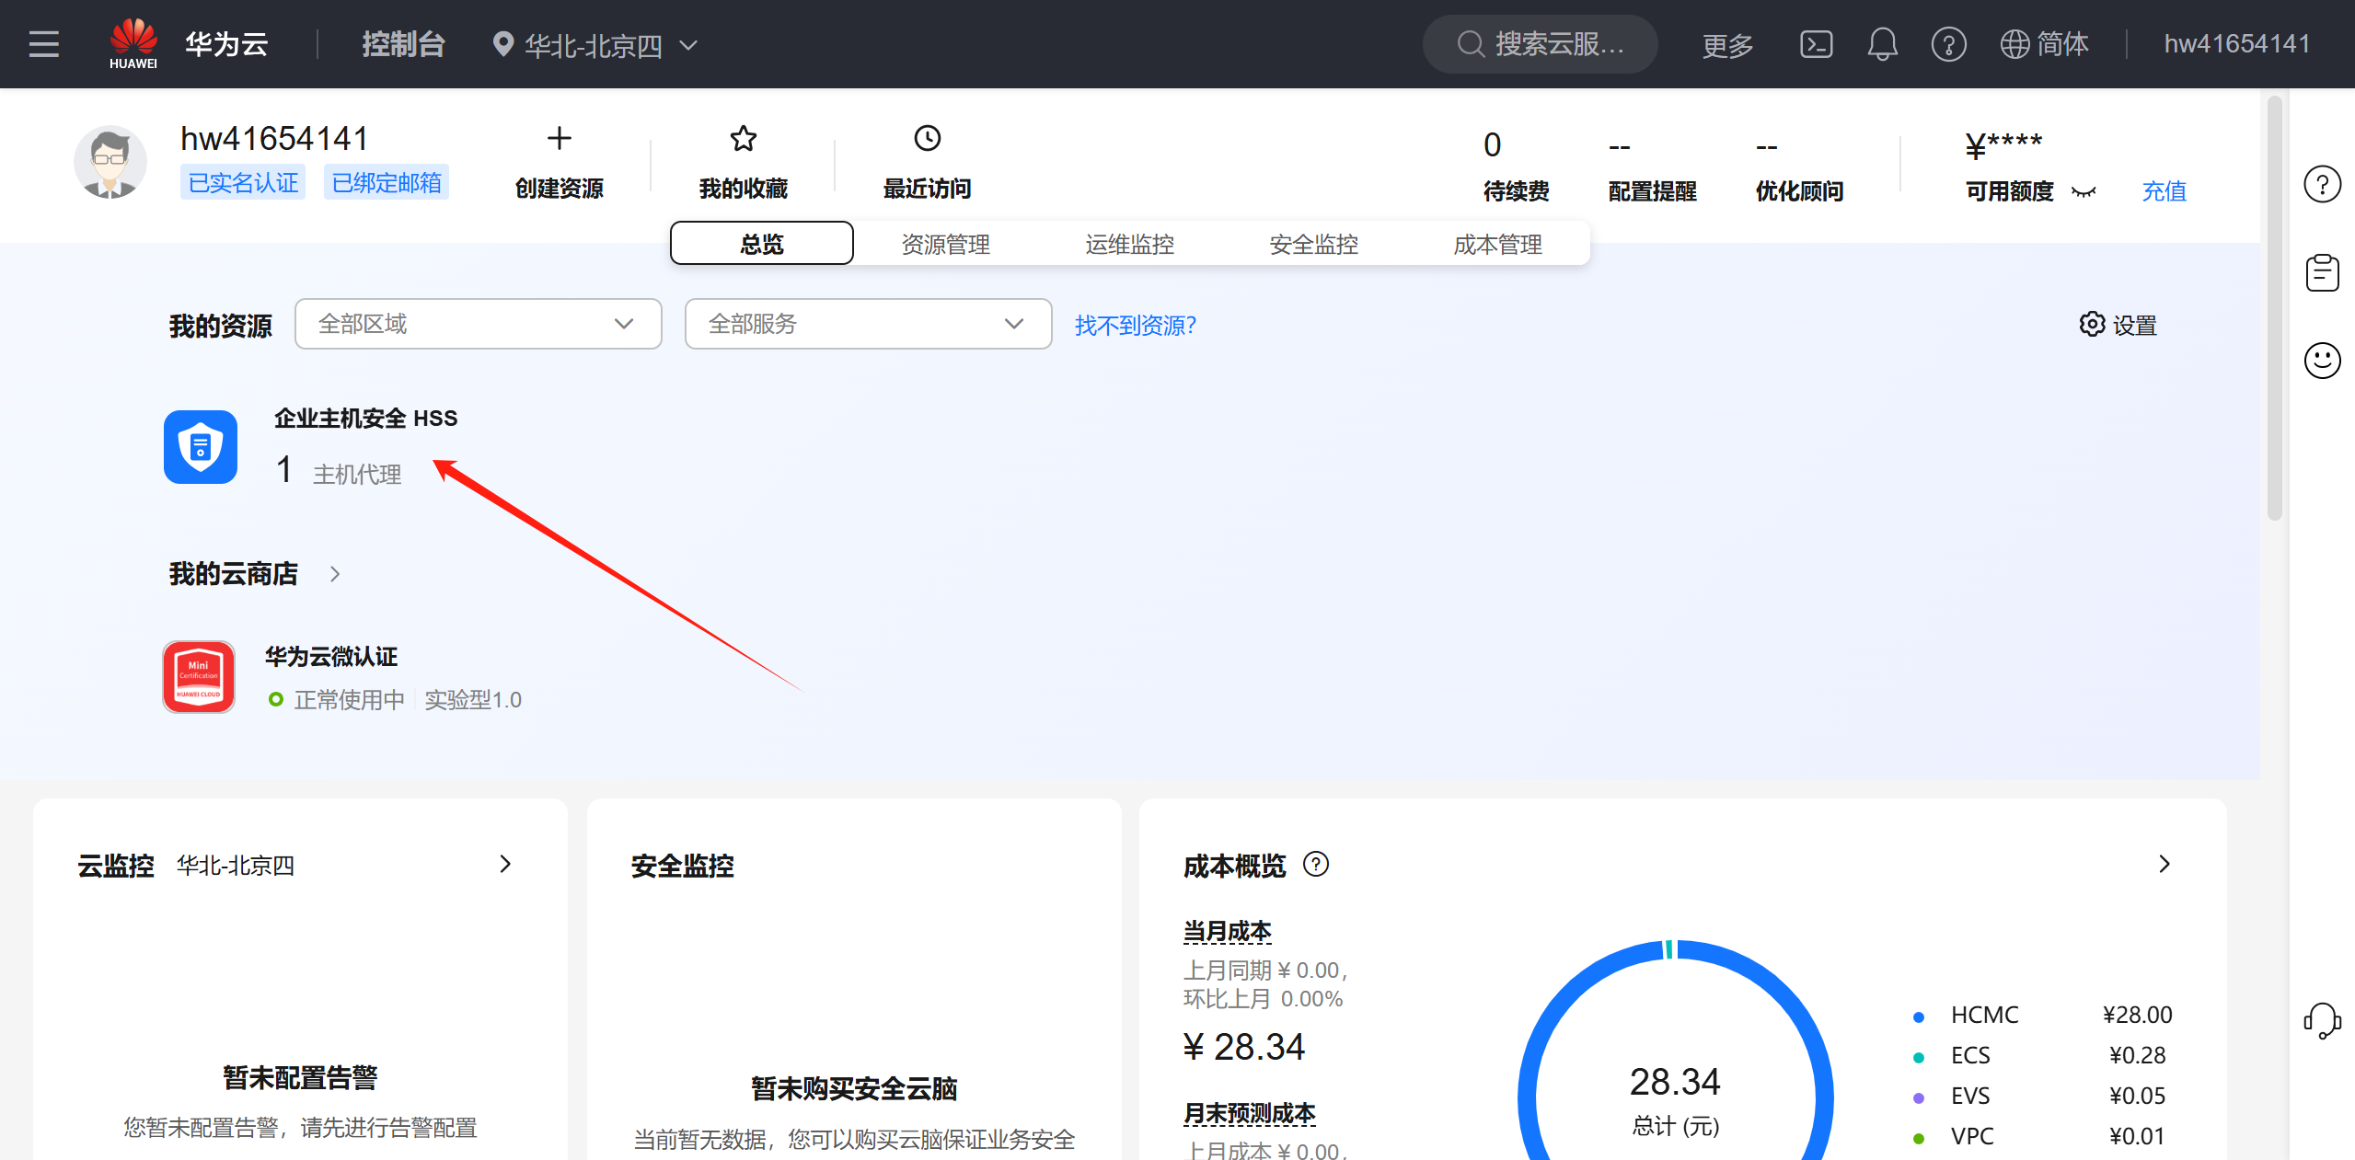The width and height of the screenshot is (2355, 1160).
Task: Open the 华北-北京四 region selector
Action: coord(595,44)
